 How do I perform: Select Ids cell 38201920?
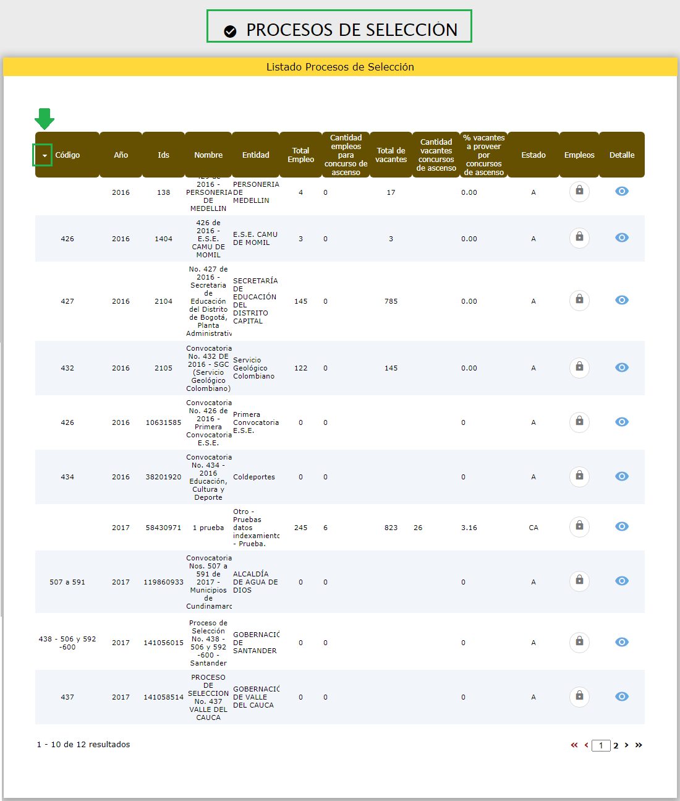[x=163, y=477]
